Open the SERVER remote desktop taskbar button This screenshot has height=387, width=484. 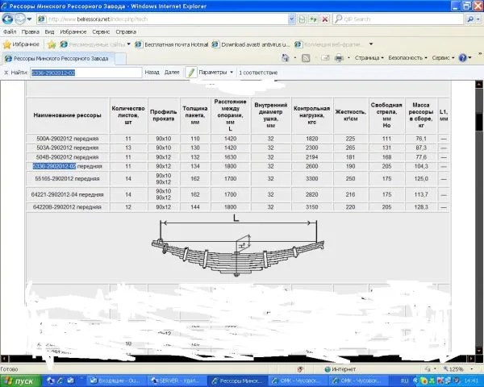(175, 381)
